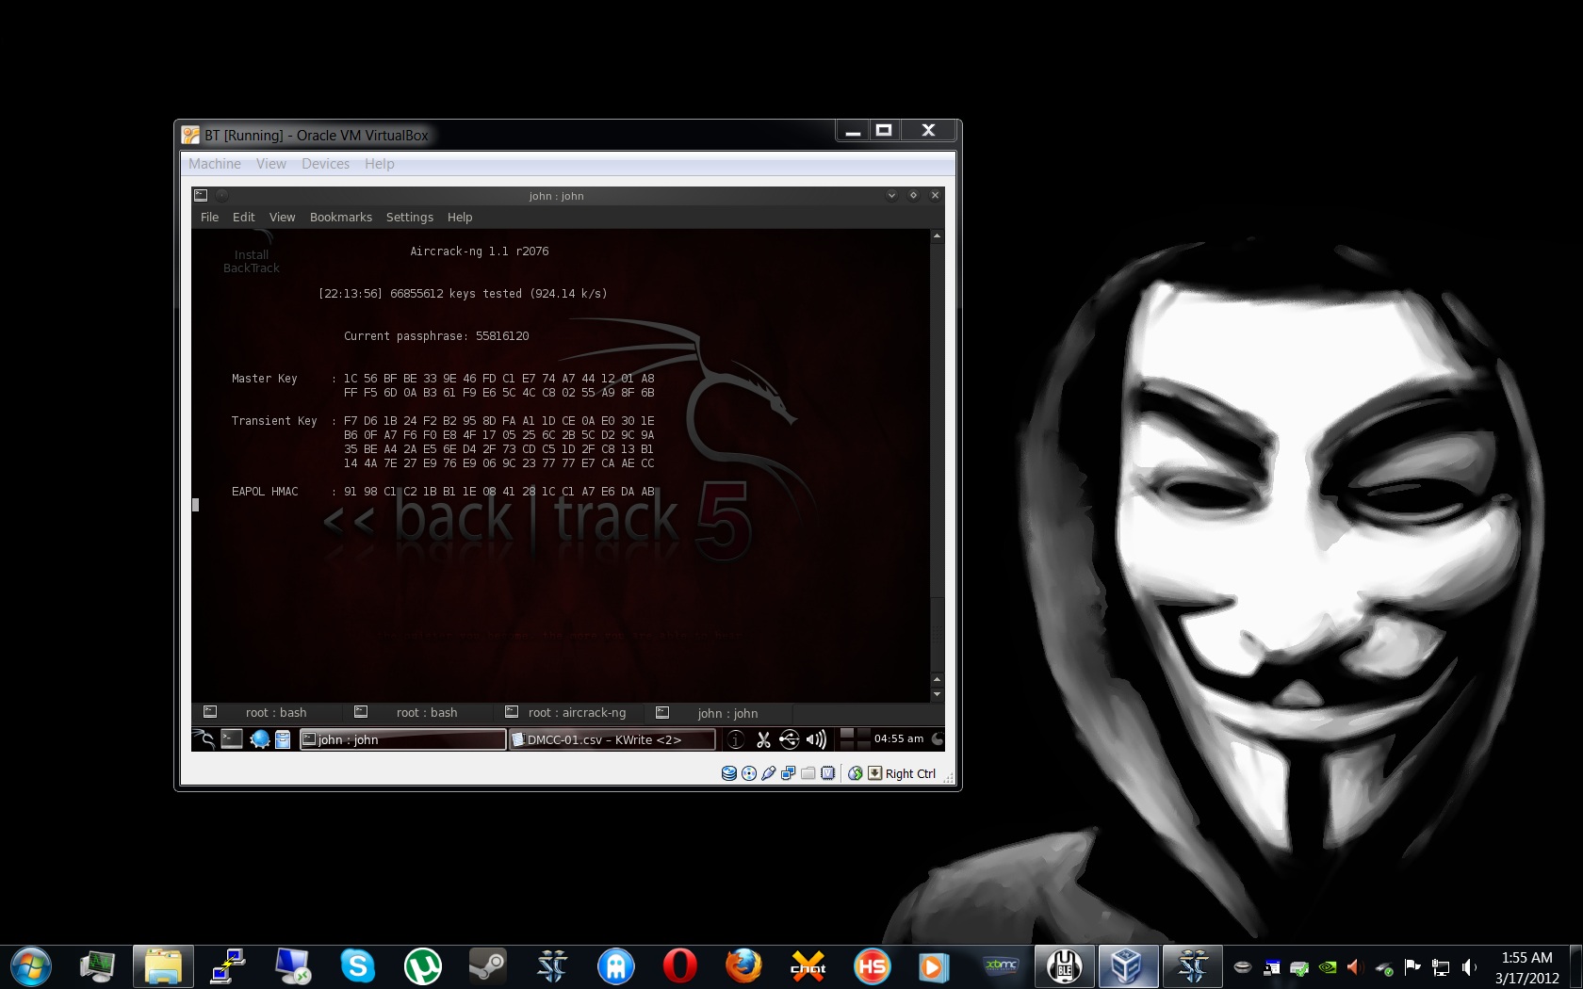The image size is (1583, 989).
Task: Open the VirtualBox Machine menu
Action: click(x=215, y=164)
